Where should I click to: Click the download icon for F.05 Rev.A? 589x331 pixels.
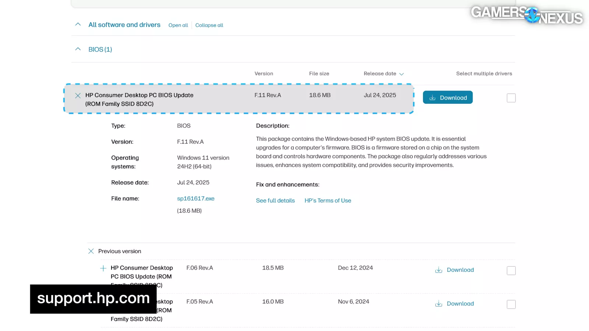click(x=439, y=304)
